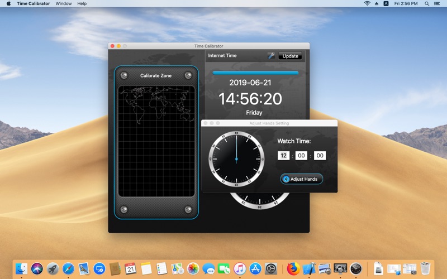Click the eject icon in the menu bar
Image resolution: width=447 pixels, height=279 pixels.
click(x=377, y=4)
